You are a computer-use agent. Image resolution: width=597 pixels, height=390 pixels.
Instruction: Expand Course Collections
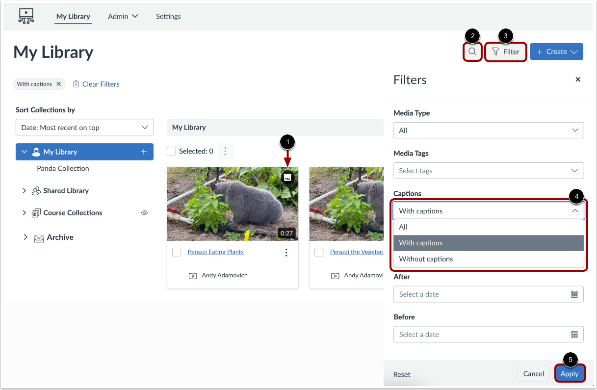coord(24,213)
